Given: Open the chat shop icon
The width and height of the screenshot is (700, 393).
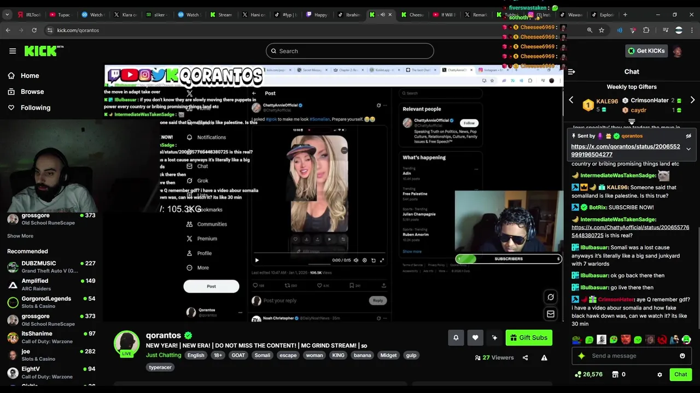Looking at the screenshot, I should [615, 374].
